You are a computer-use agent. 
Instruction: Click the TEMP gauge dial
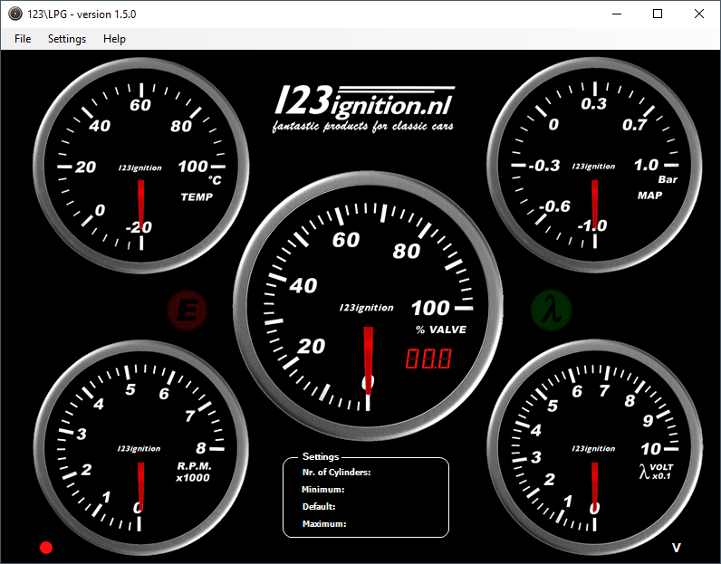pos(141,166)
